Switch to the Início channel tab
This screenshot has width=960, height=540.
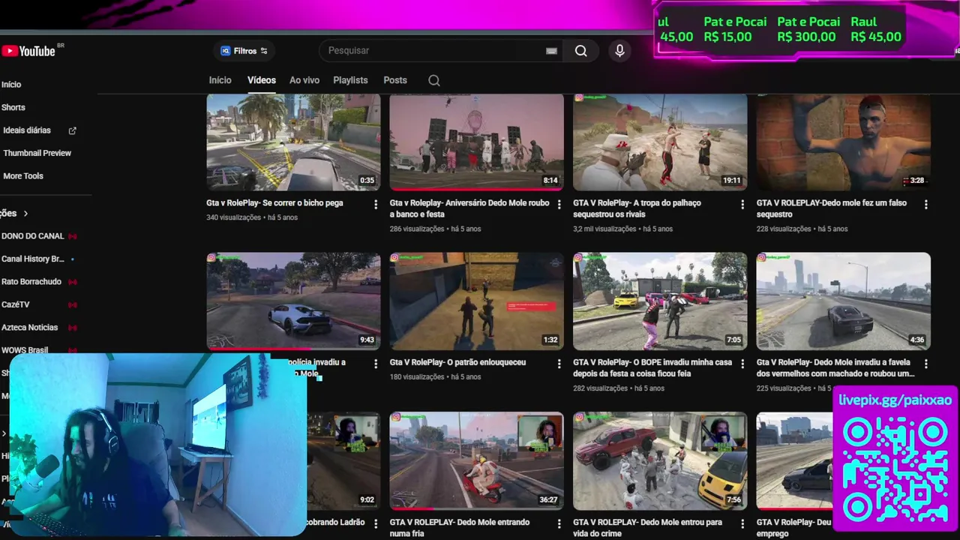(220, 80)
